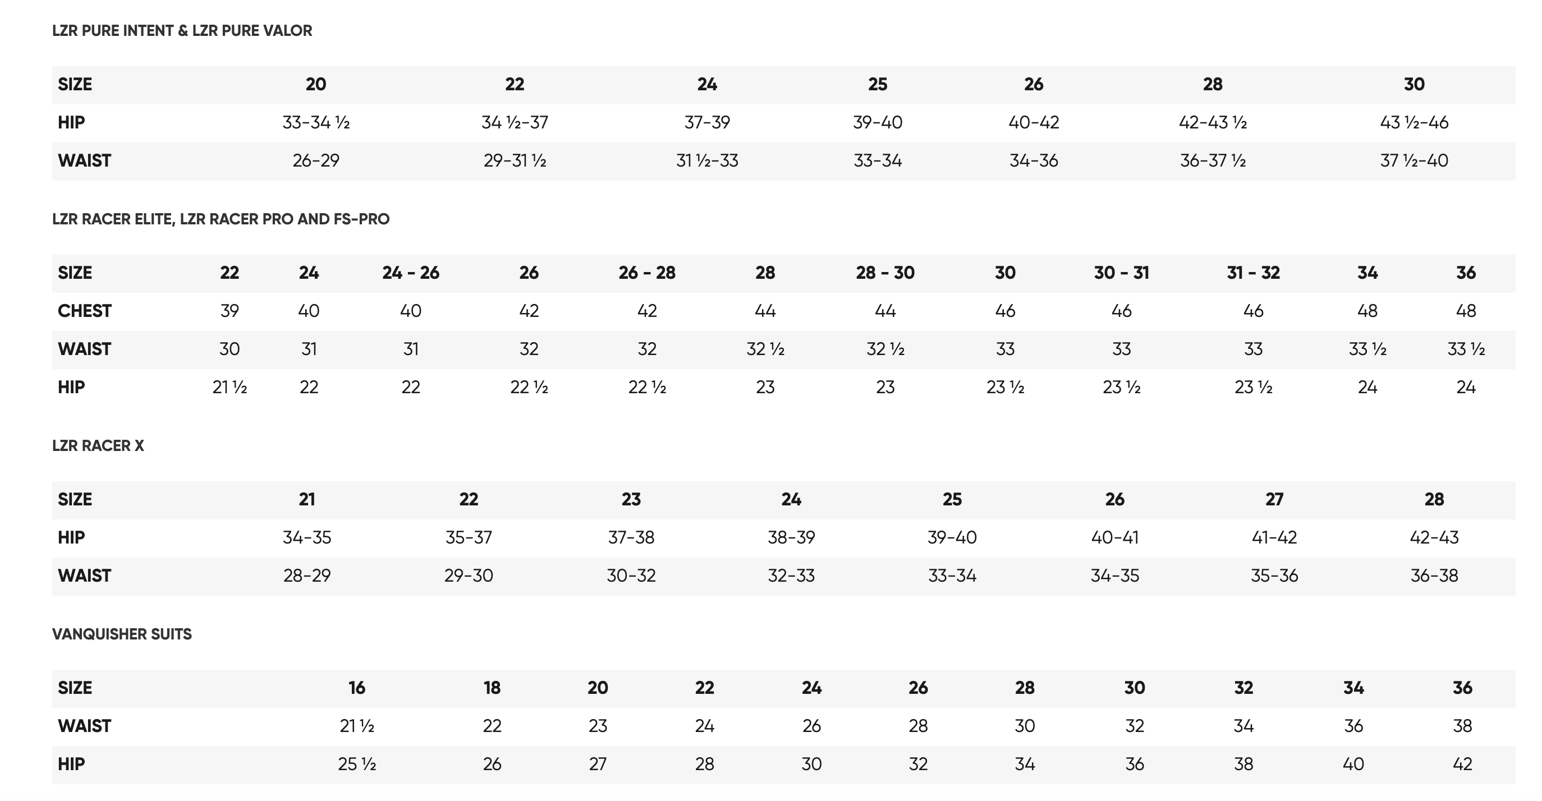Select the chest value 39 cell

(x=230, y=311)
